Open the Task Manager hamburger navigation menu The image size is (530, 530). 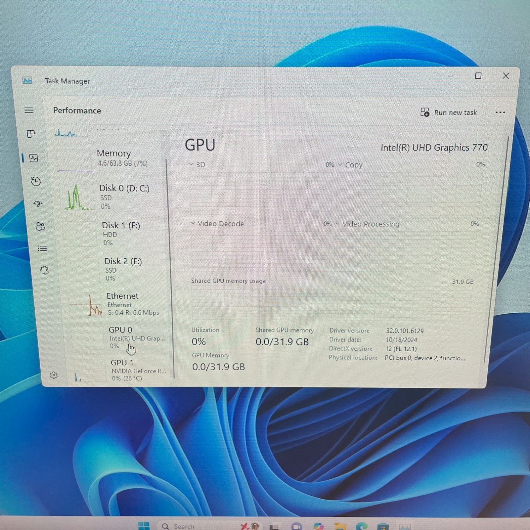pyautogui.click(x=29, y=110)
